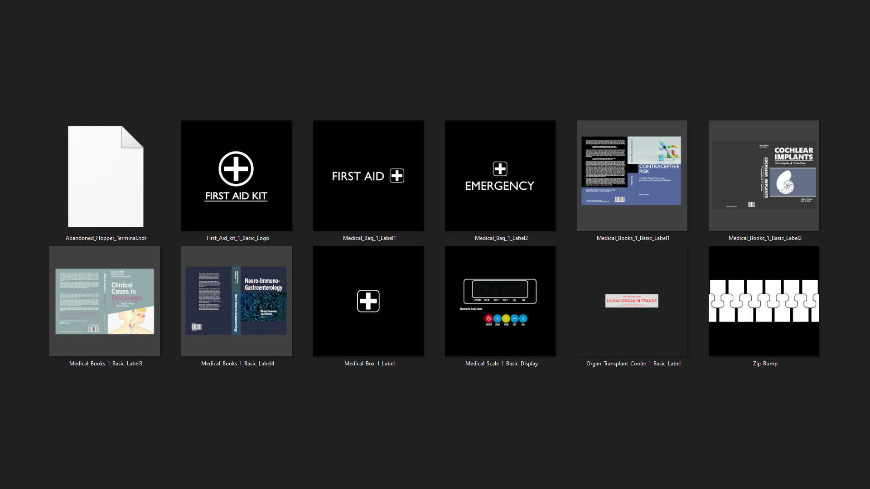Click the Organ_Transplant_Cooler_1_Basic_Label filename text
Screen dimensions: 870x489
pos(633,364)
